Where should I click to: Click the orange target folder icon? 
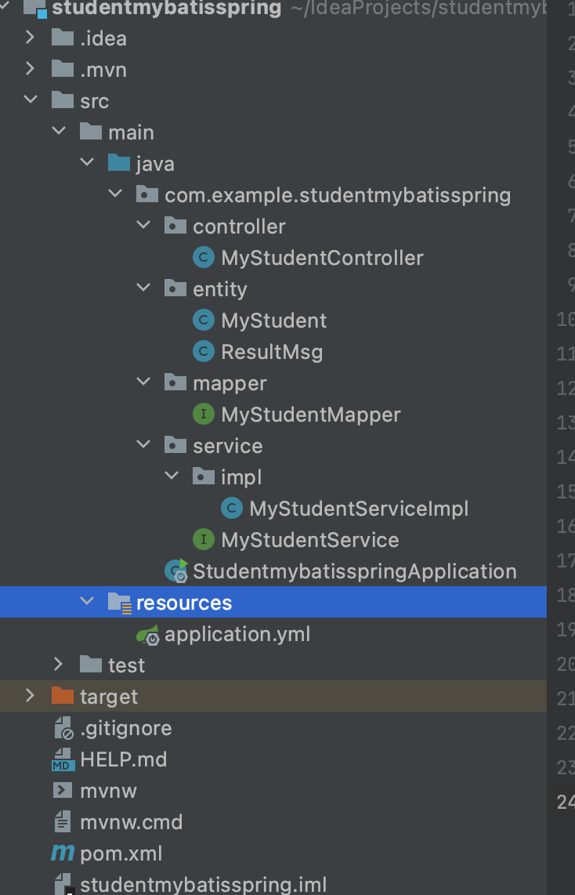click(x=63, y=696)
